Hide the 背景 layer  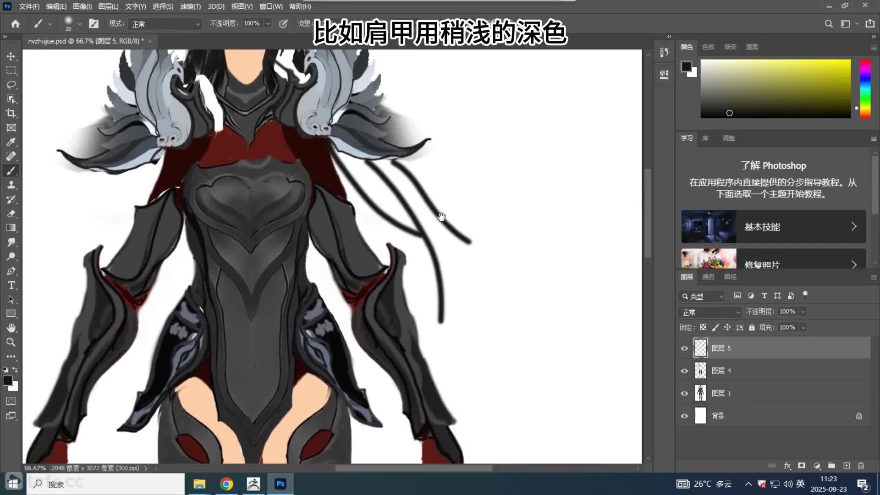click(684, 416)
